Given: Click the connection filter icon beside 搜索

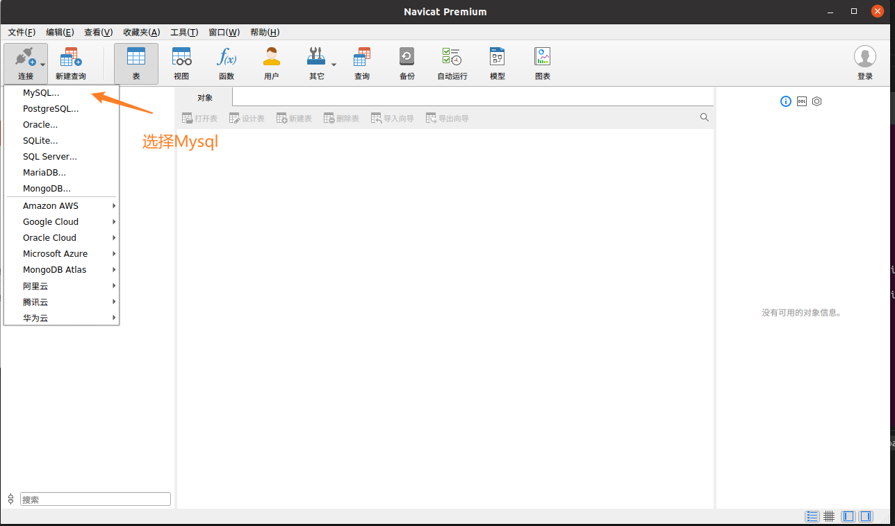Looking at the screenshot, I should pos(10,499).
